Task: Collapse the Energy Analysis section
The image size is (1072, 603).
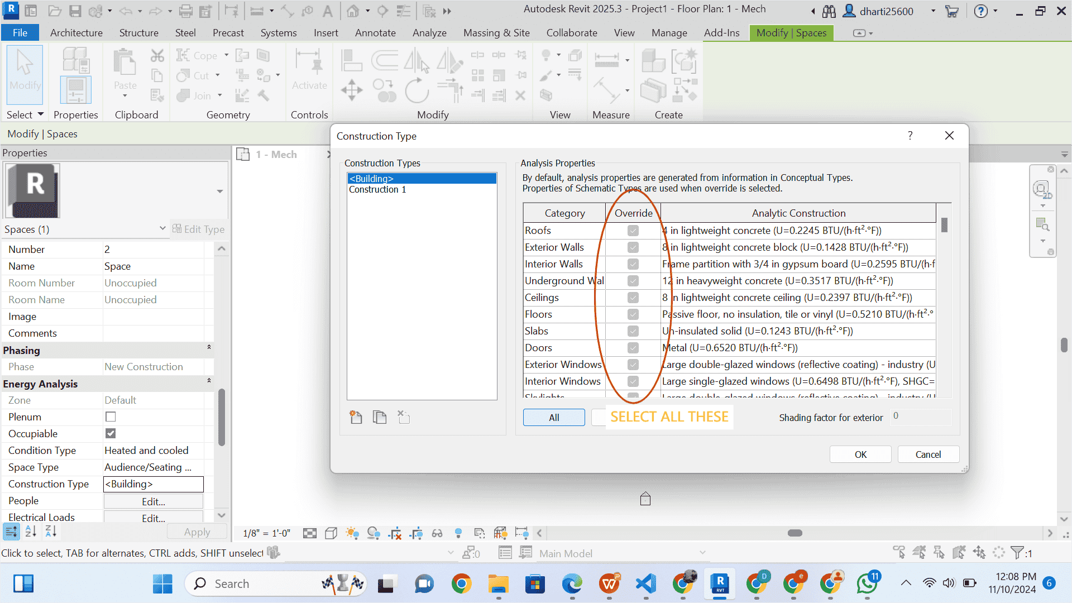Action: [x=209, y=381]
